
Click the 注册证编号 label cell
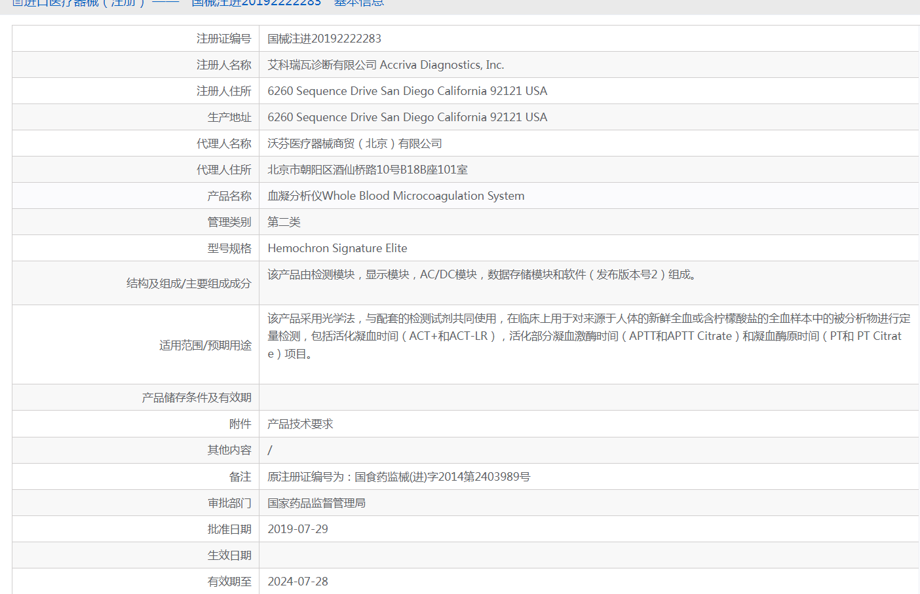coord(136,39)
